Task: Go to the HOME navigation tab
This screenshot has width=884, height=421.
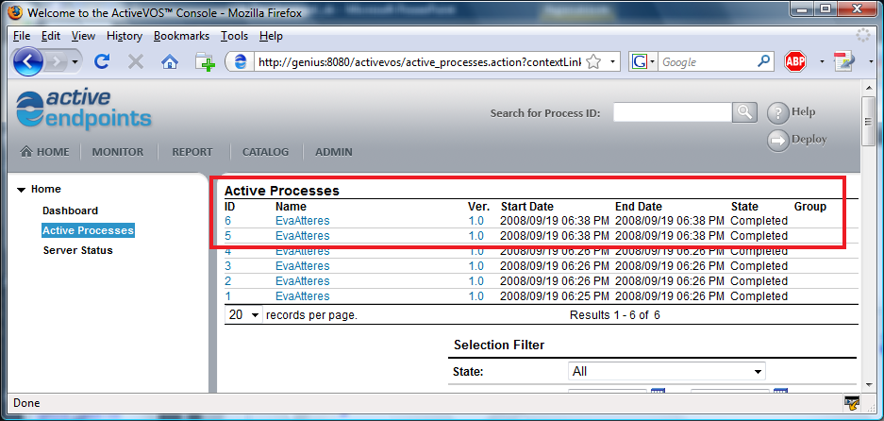Action: [x=44, y=152]
